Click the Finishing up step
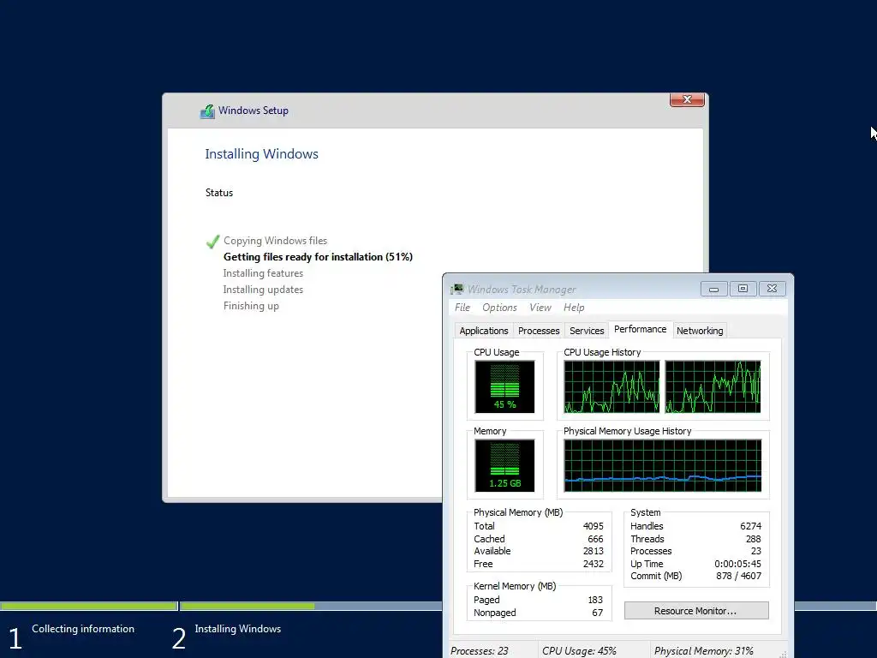This screenshot has height=658, width=877. [251, 306]
